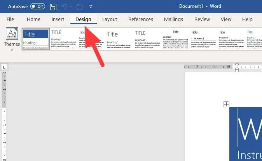Click the left indent square on ruler
This screenshot has width=262, height=161.
[237, 70]
